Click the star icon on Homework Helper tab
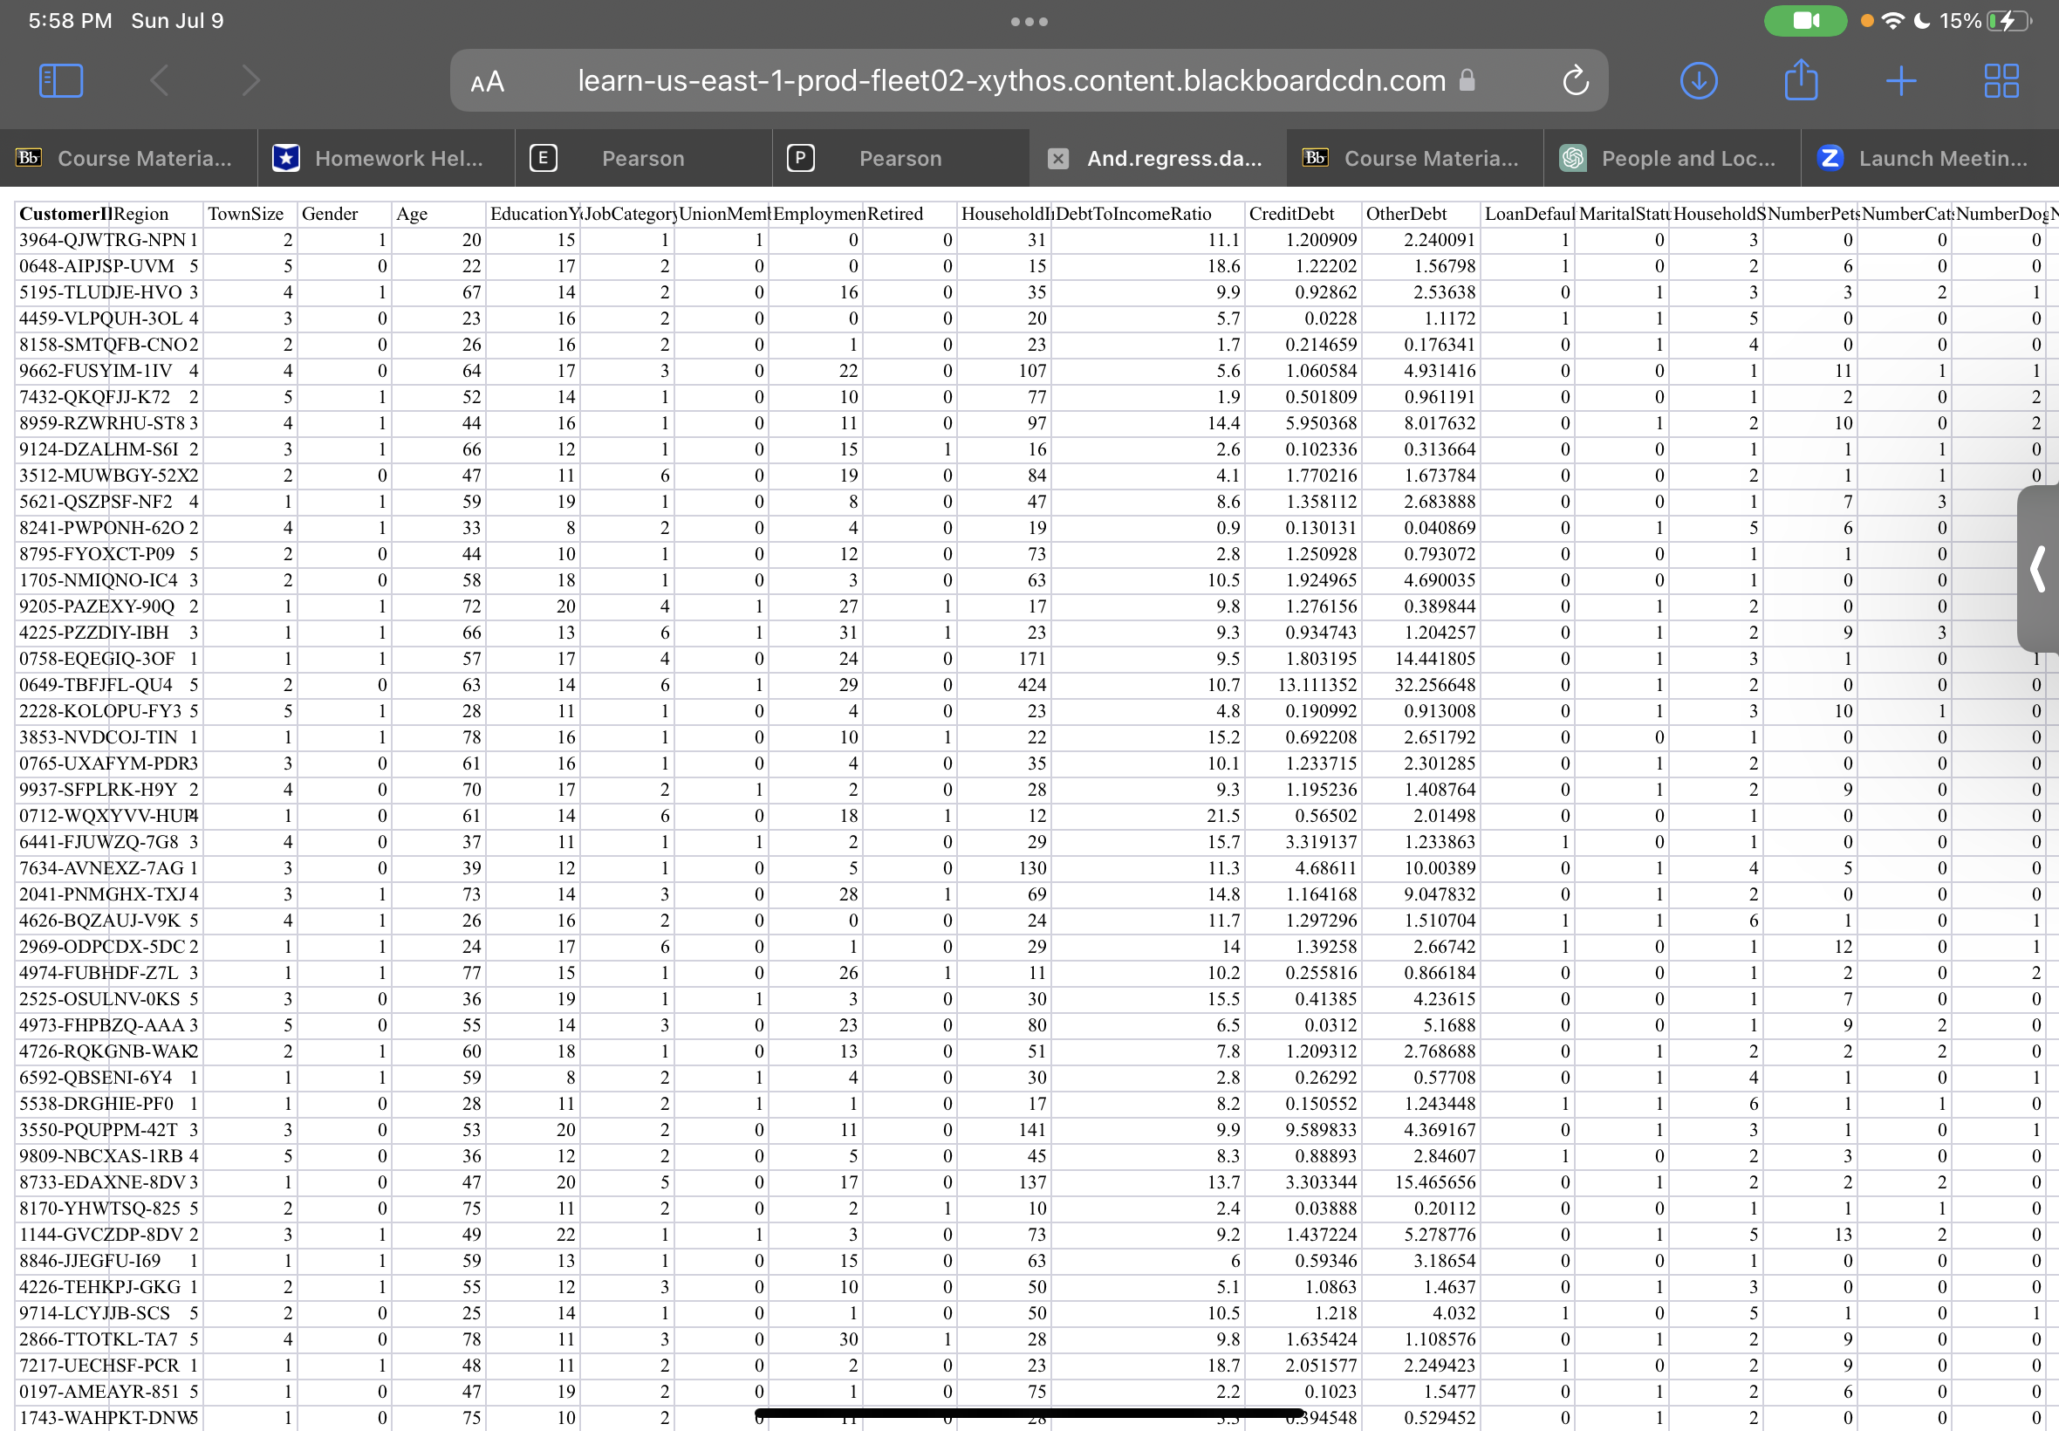This screenshot has width=2059, height=1431. [x=286, y=158]
